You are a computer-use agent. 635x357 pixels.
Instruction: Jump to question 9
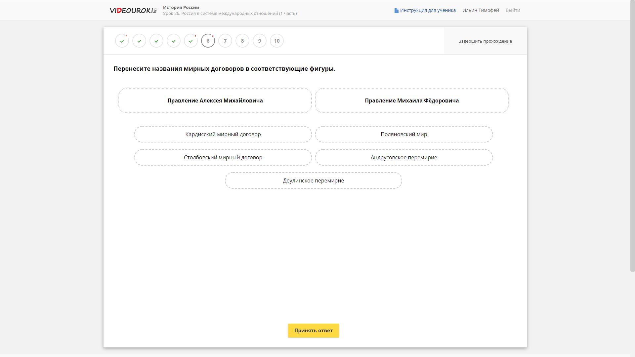point(260,41)
